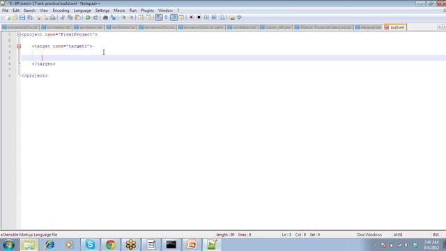Viewport: 446px width, 251px height.
Task: Switch to Command Prompt taskbar window
Action: pos(171,245)
